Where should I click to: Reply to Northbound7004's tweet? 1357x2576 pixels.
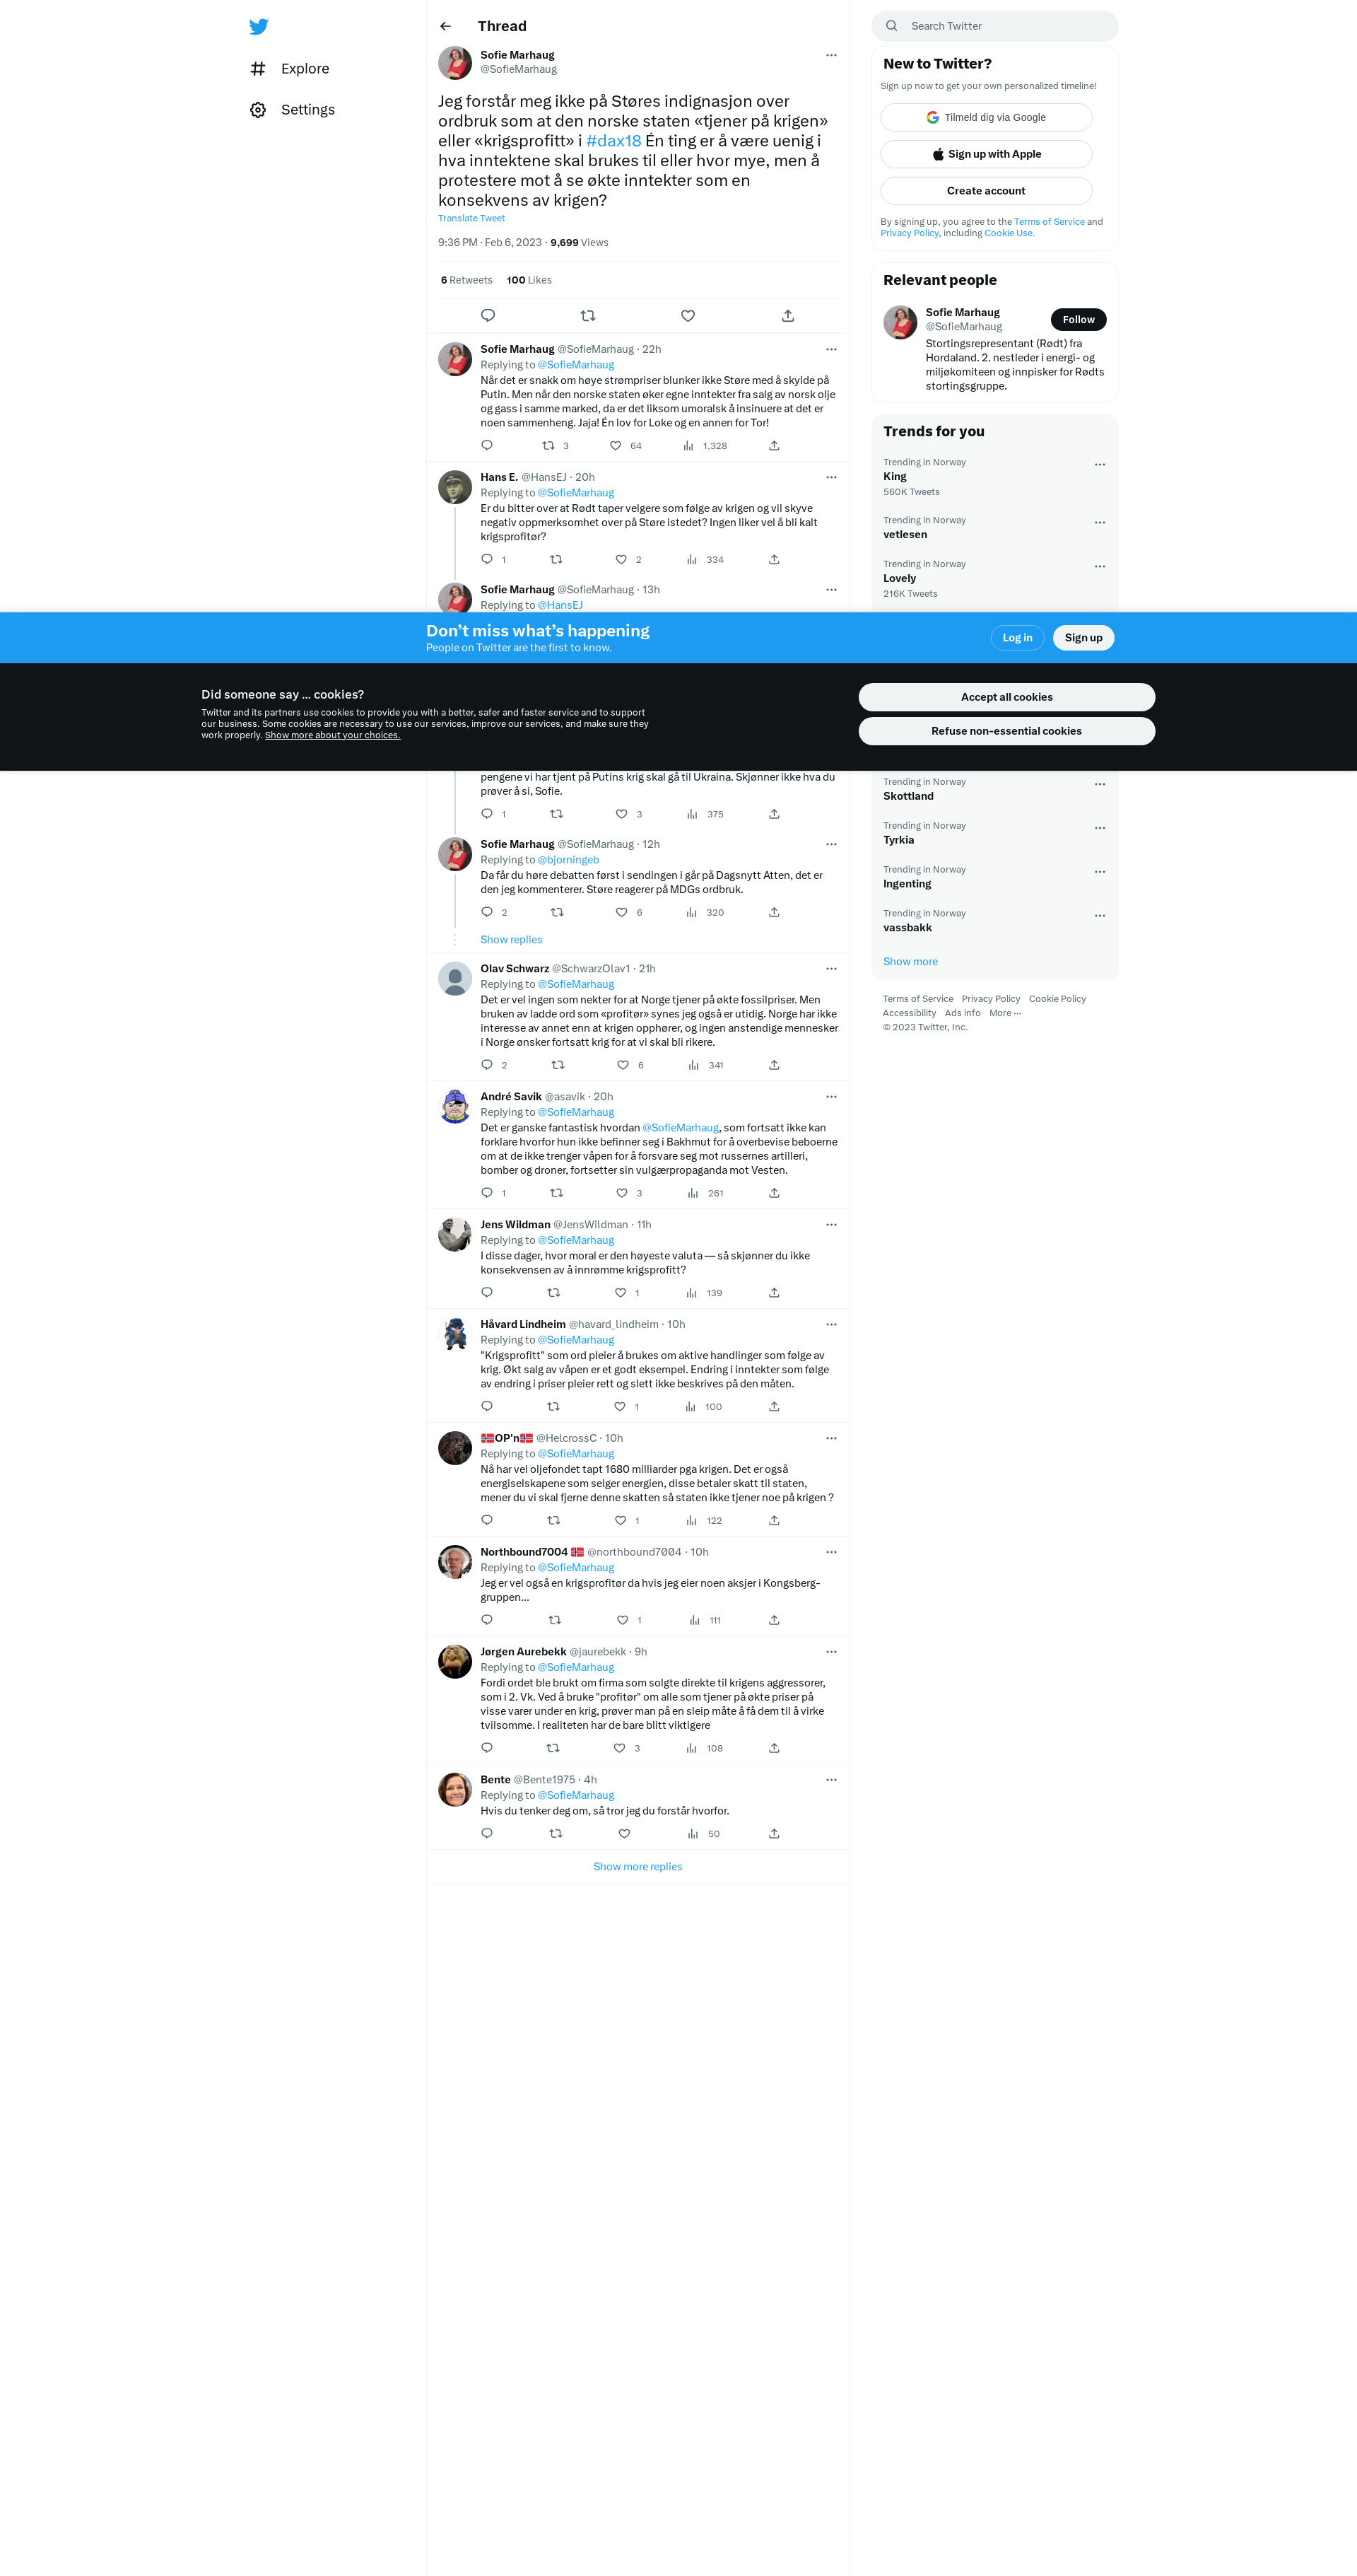(487, 1620)
